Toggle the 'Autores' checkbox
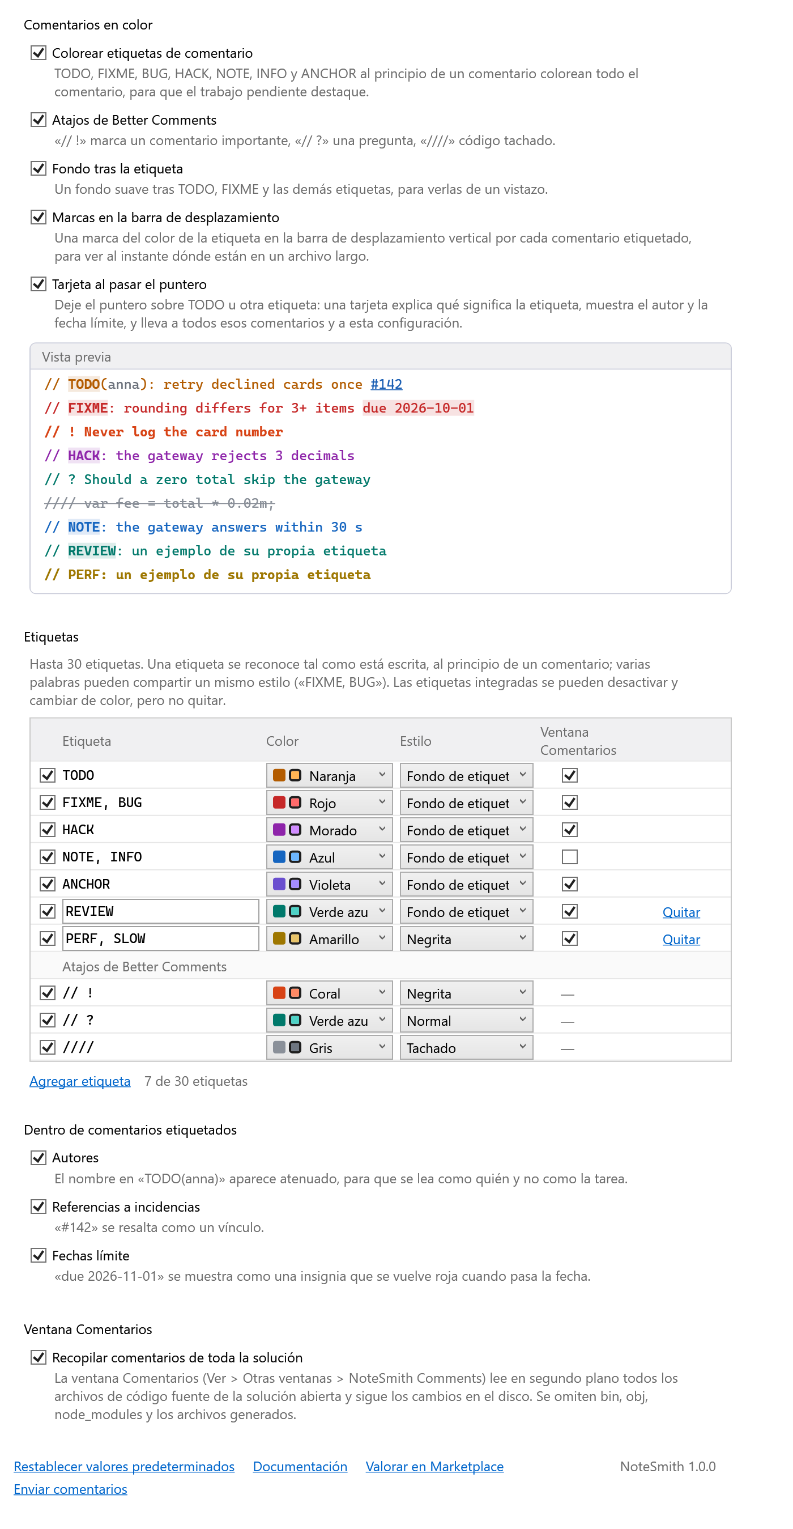Screen dimensions: 793x1529 [x=39, y=1158]
